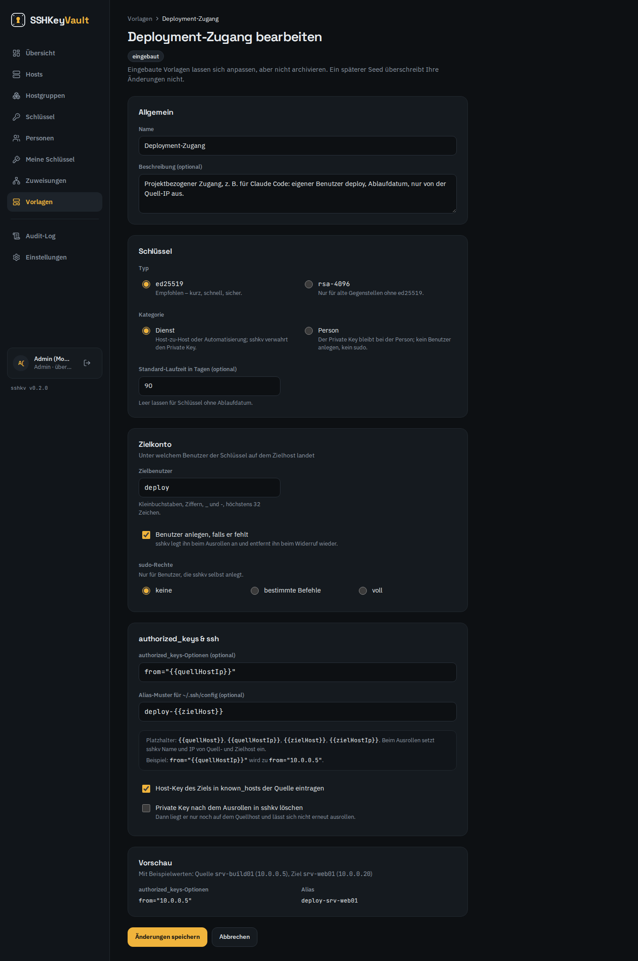Click the SSHKeyVault logo icon
Image resolution: width=638 pixels, height=961 pixels.
(18, 20)
